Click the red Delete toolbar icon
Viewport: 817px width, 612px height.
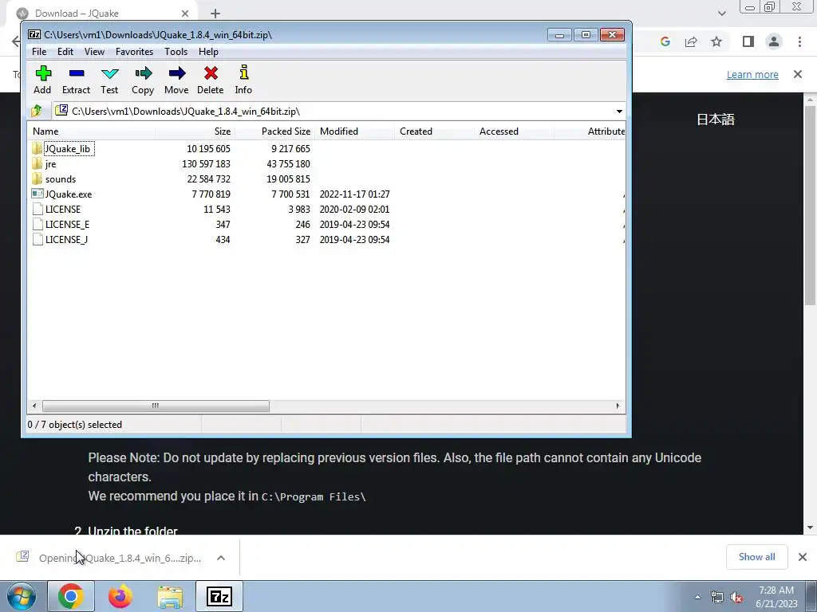(211, 73)
